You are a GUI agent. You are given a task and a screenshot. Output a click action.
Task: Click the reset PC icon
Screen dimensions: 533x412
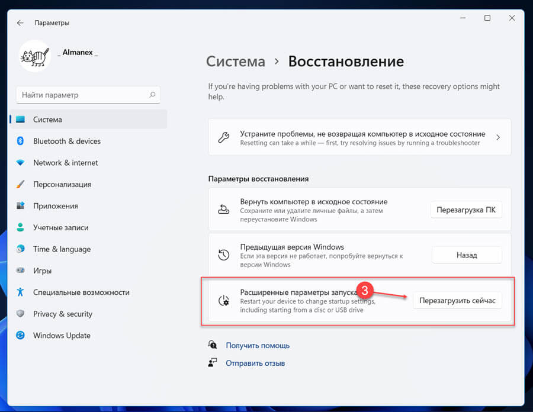(x=224, y=210)
